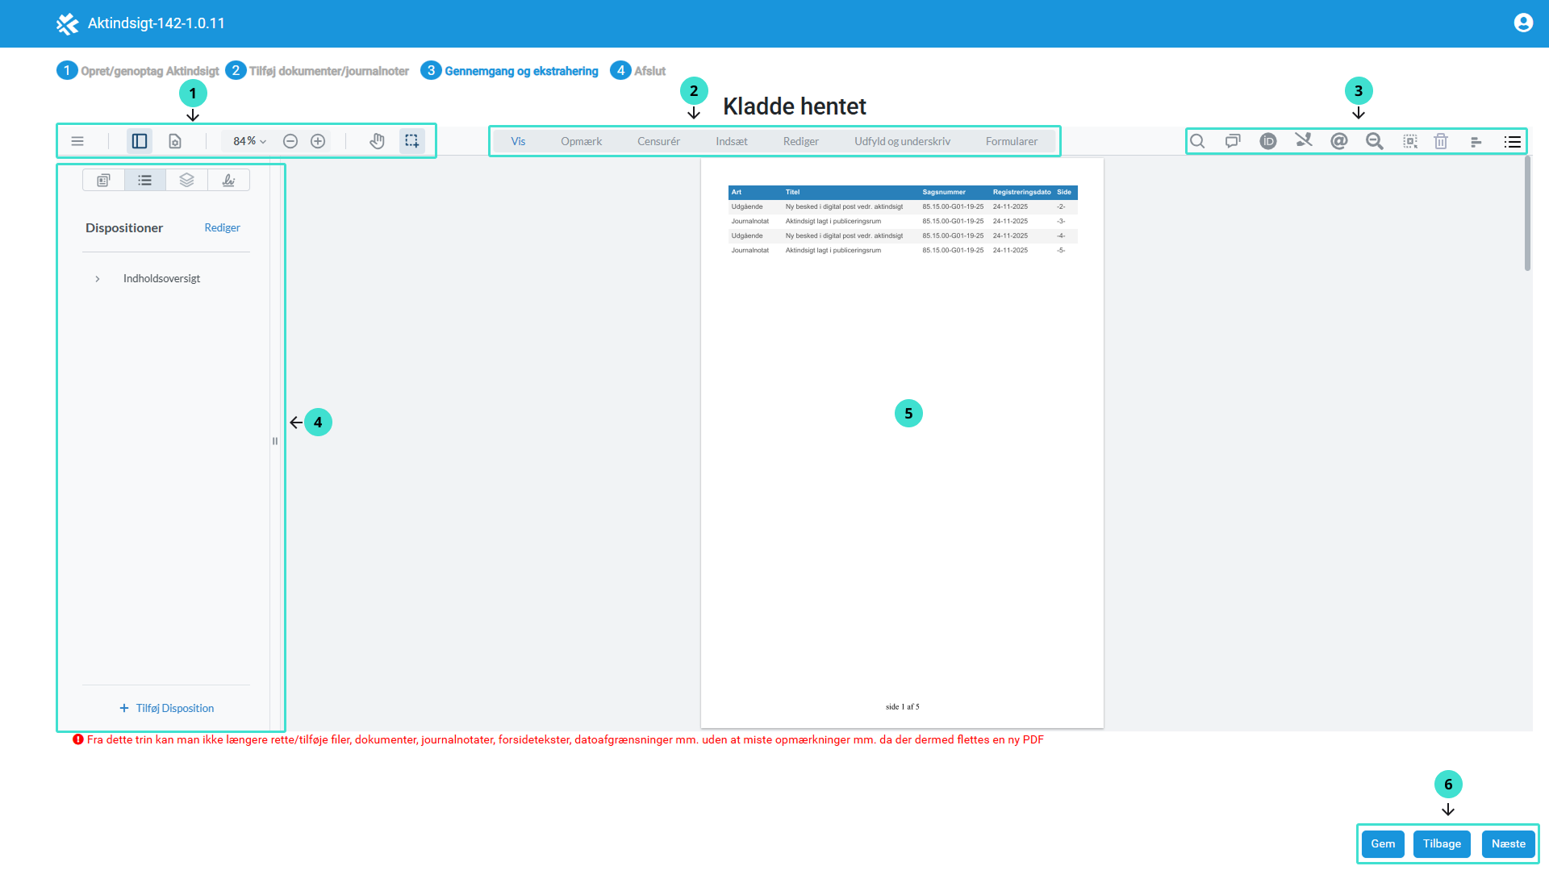Click the @ email search icon
This screenshot has width=1549, height=891.
coord(1339,141)
